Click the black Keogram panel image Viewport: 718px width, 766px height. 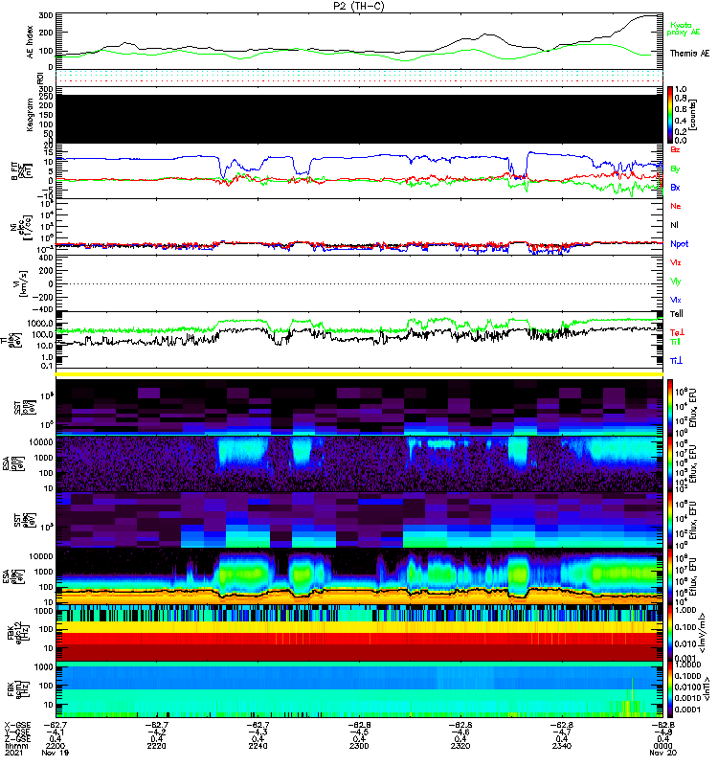[x=359, y=119]
